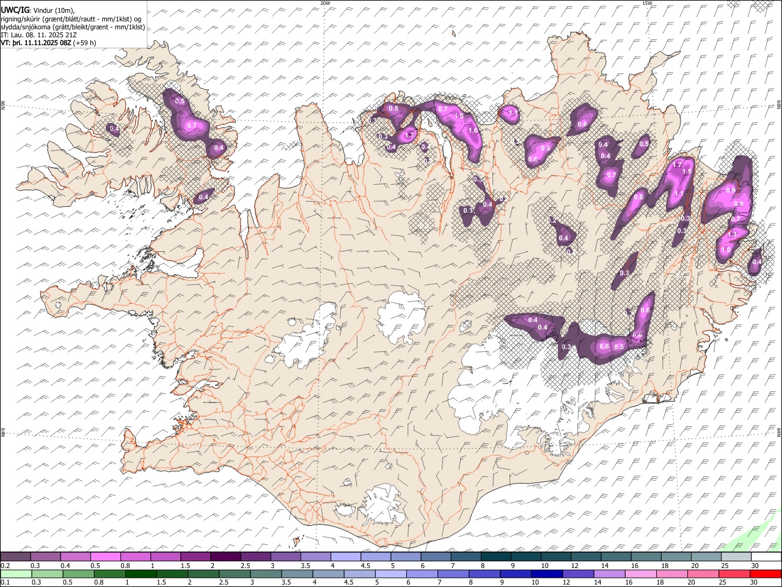The width and height of the screenshot is (782, 587).
Task: Choose the upper legend swatch for 3.5–4
Action: pos(315,556)
